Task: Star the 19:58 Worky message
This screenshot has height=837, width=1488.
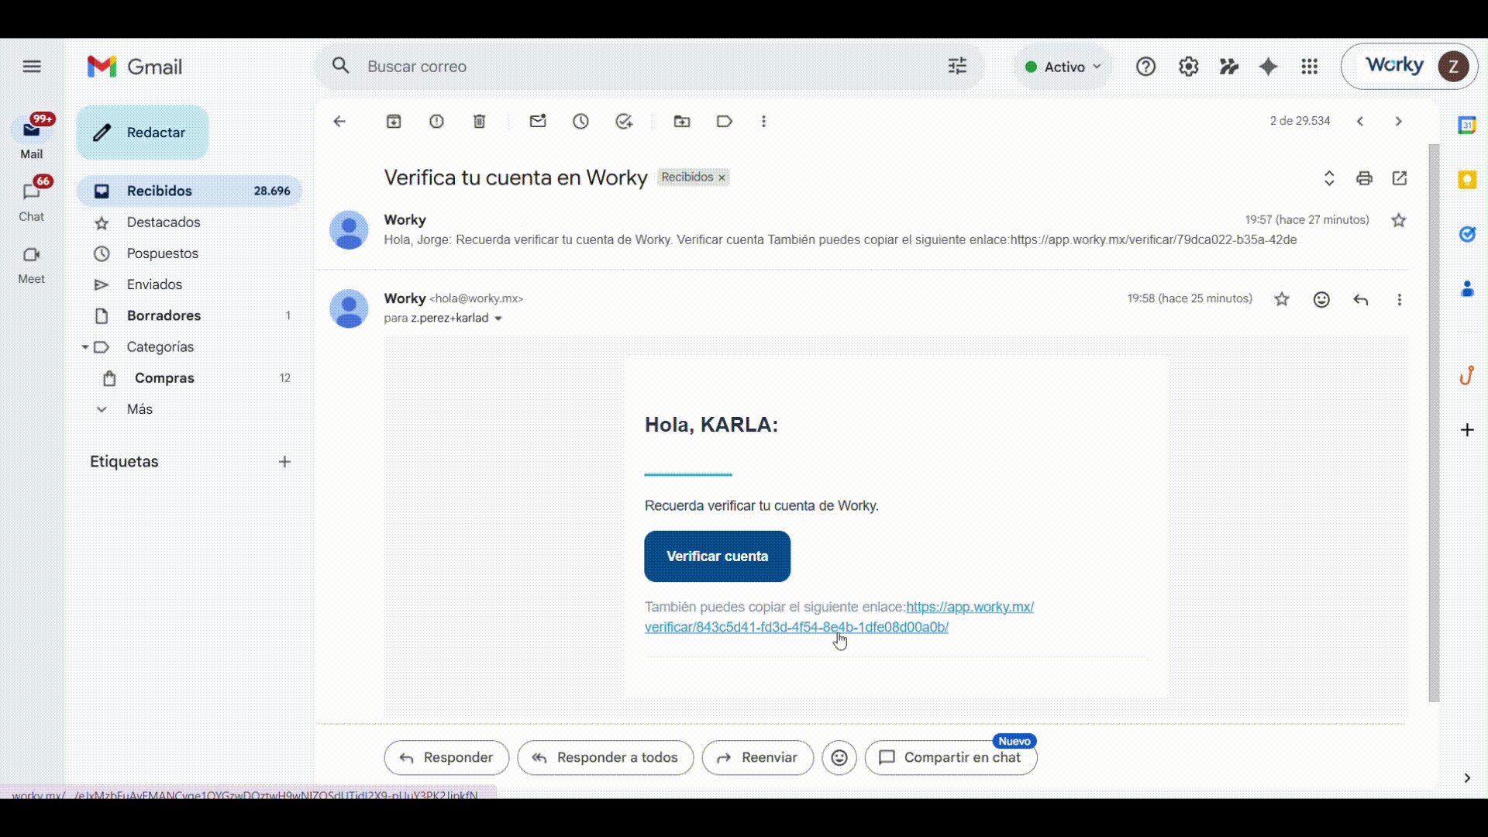Action: (x=1282, y=300)
